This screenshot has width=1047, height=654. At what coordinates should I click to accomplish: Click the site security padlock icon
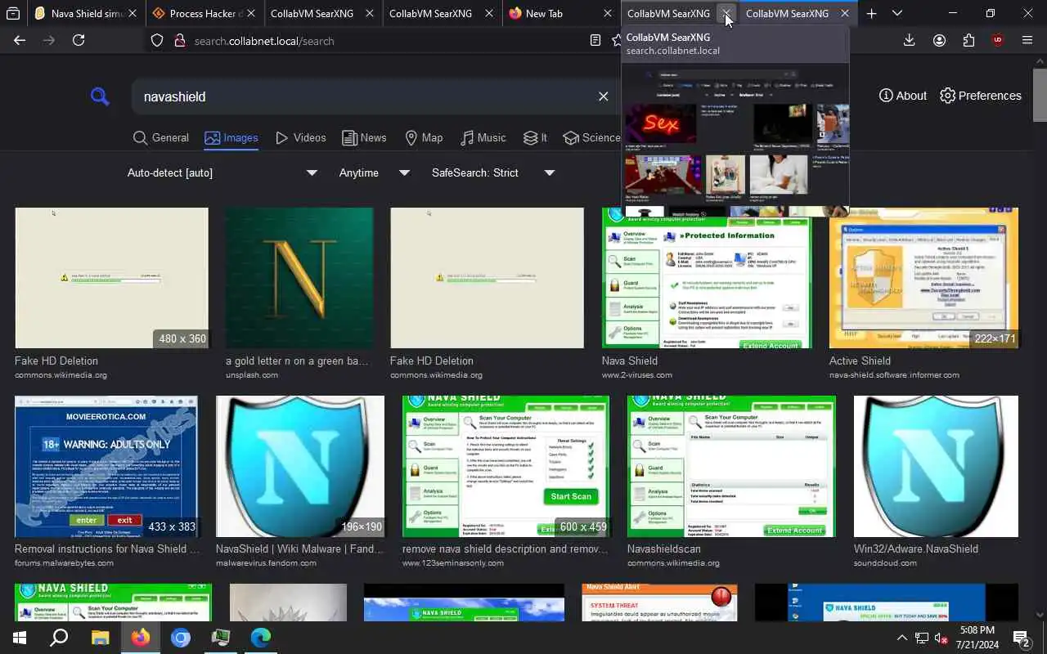tap(180, 41)
